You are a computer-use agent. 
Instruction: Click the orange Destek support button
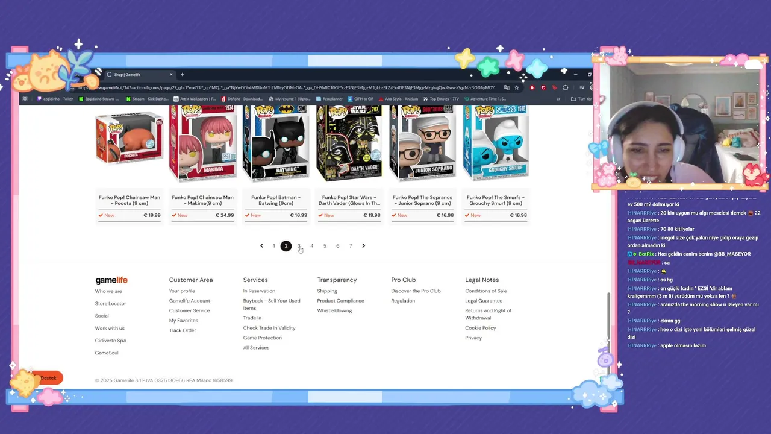point(48,378)
